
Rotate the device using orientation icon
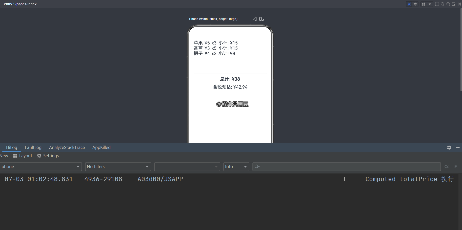(x=262, y=19)
